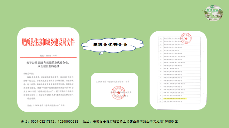Click the red star seal atop the company list
The height and width of the screenshot is (128, 229).
[x=186, y=38]
